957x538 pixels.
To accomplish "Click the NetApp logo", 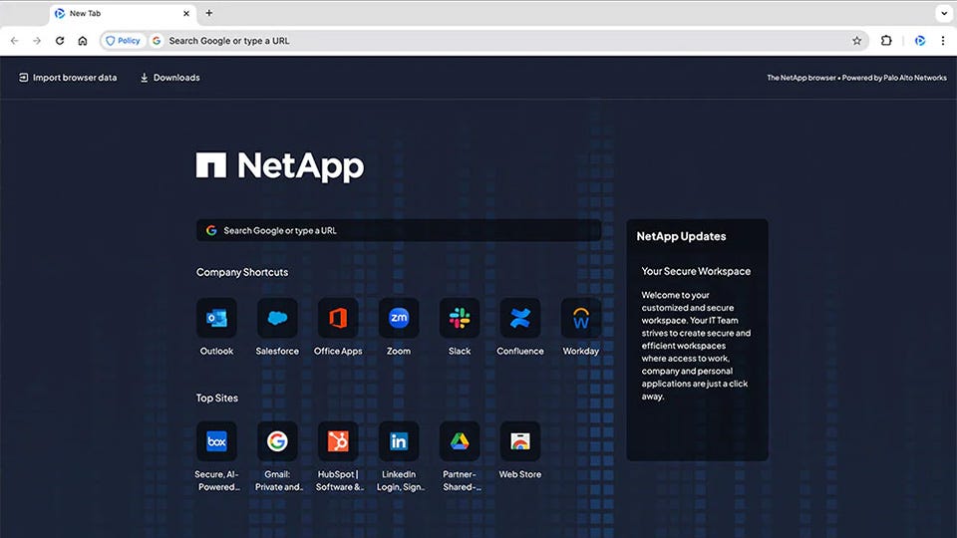I will click(x=279, y=166).
